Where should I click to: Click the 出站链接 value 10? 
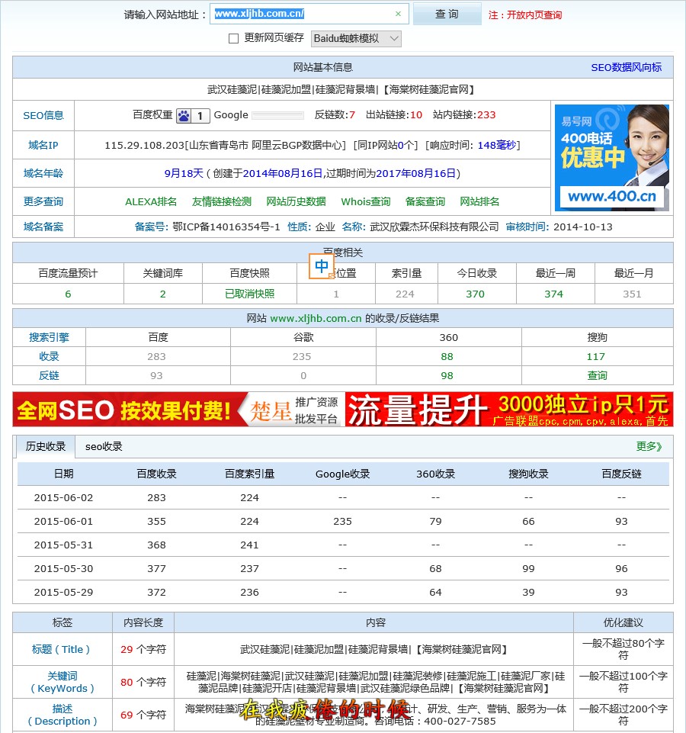click(416, 115)
